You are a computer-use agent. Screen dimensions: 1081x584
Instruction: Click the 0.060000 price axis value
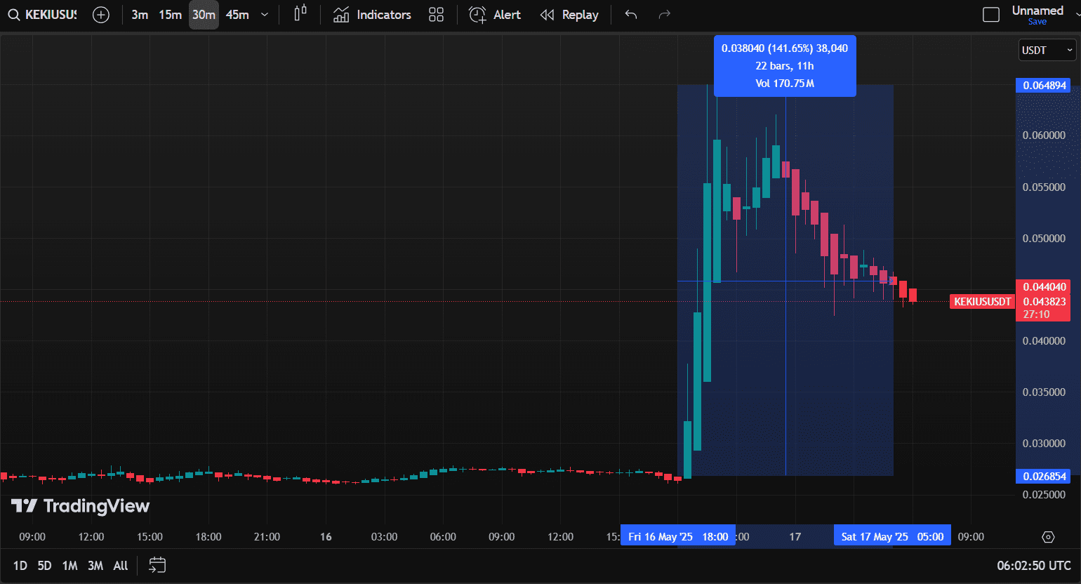tap(1044, 135)
